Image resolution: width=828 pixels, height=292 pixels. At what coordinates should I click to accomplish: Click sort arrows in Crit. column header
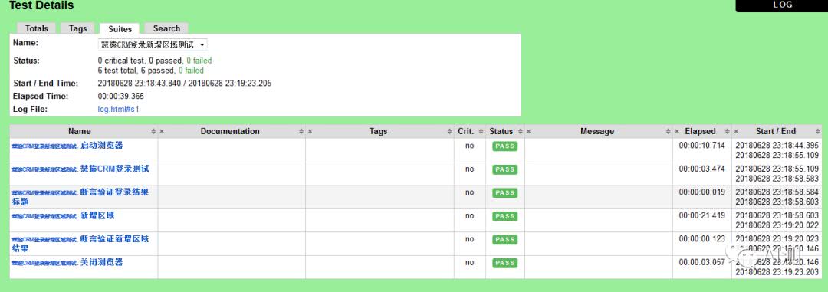tap(481, 132)
